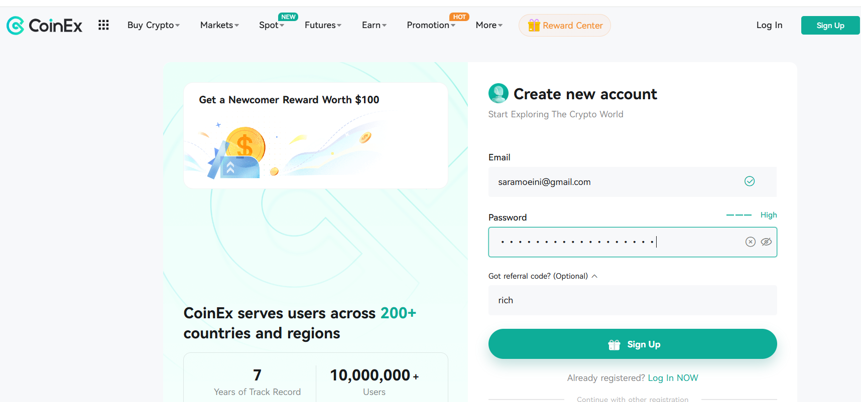Open the Markets dropdown menu

point(219,25)
